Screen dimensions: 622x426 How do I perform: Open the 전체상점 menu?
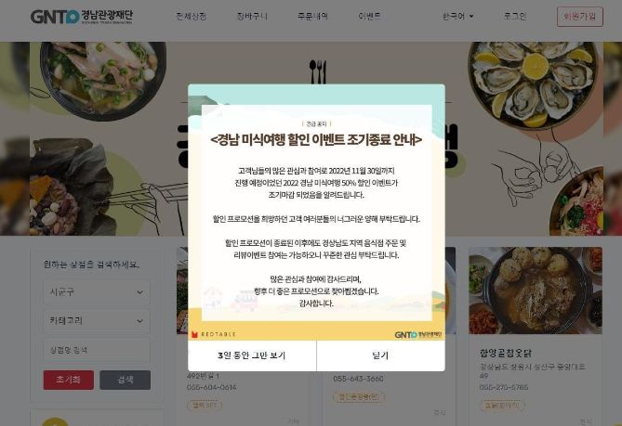192,16
